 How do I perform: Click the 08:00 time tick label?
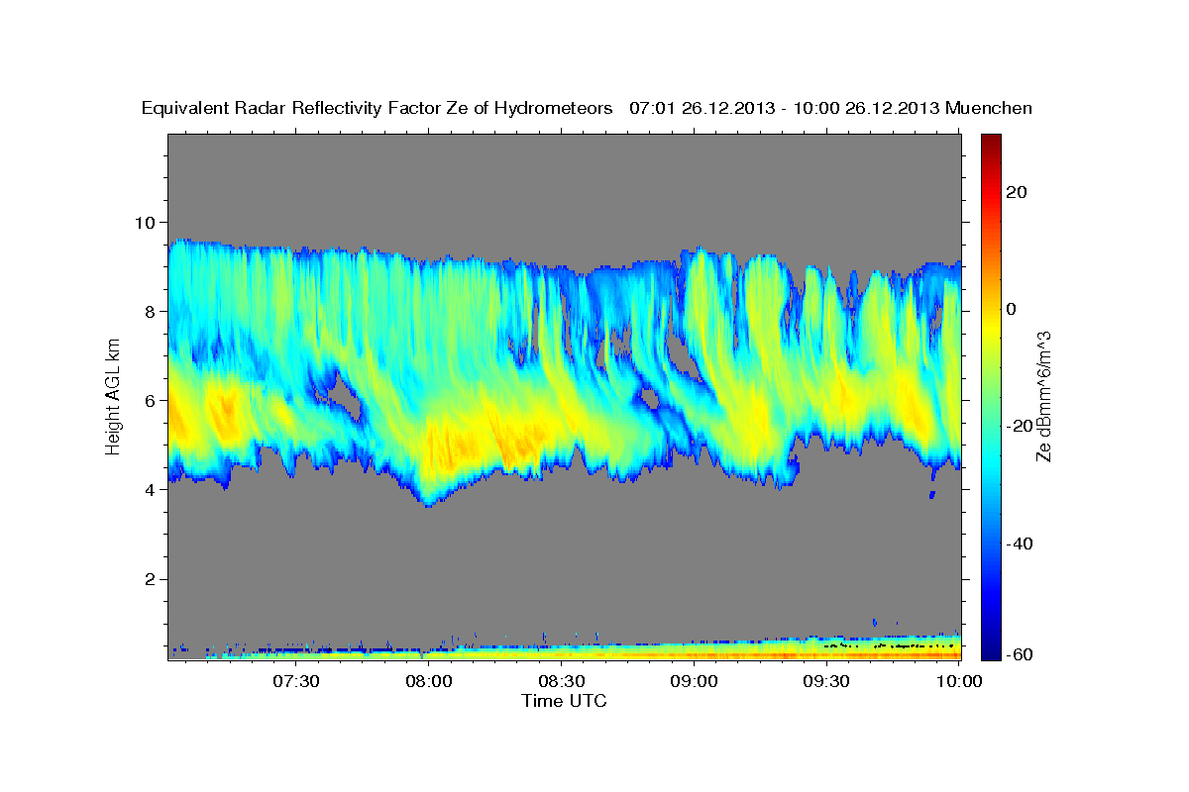429,682
